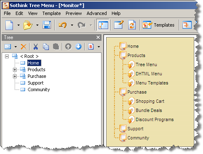Click Community in the preview tree
Image resolution: width=203 pixels, height=154 pixels.
click(x=138, y=138)
